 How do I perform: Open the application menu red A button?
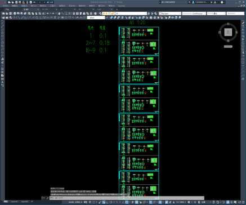(3, 2)
